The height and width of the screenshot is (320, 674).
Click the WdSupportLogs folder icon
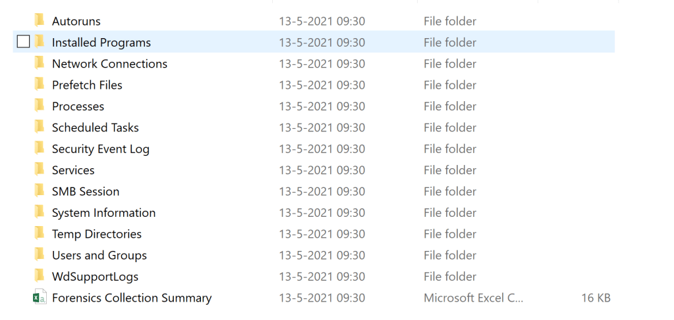(x=40, y=276)
